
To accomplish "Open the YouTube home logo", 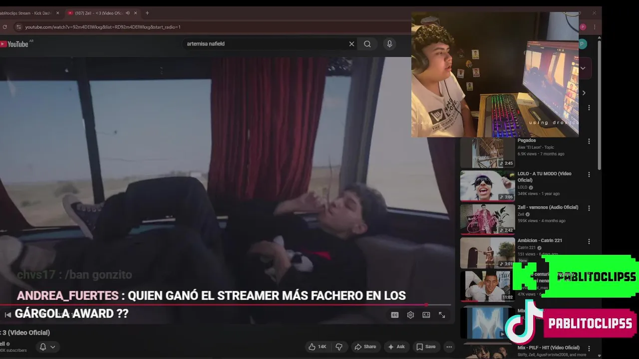I will point(14,44).
